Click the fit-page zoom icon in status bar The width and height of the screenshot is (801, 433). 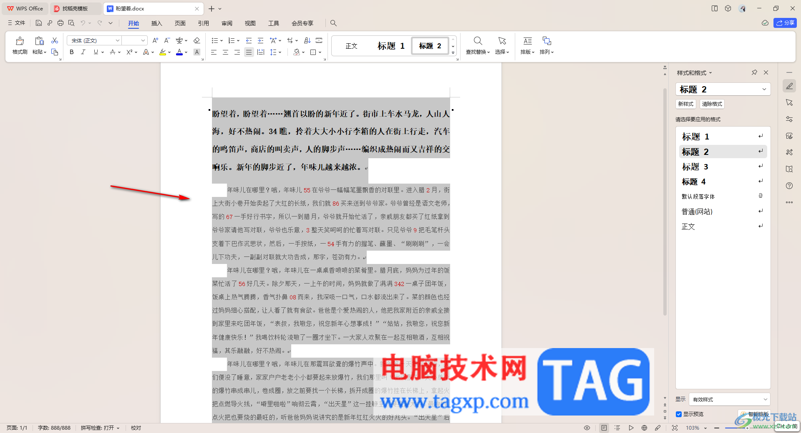pyautogui.click(x=675, y=428)
